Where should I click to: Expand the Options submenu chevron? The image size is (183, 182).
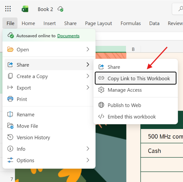(88, 160)
